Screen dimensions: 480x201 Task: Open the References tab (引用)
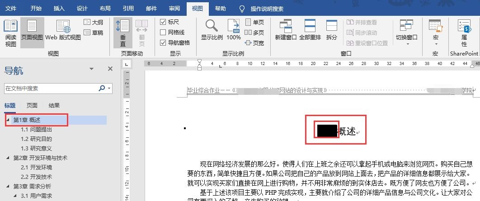click(x=128, y=9)
